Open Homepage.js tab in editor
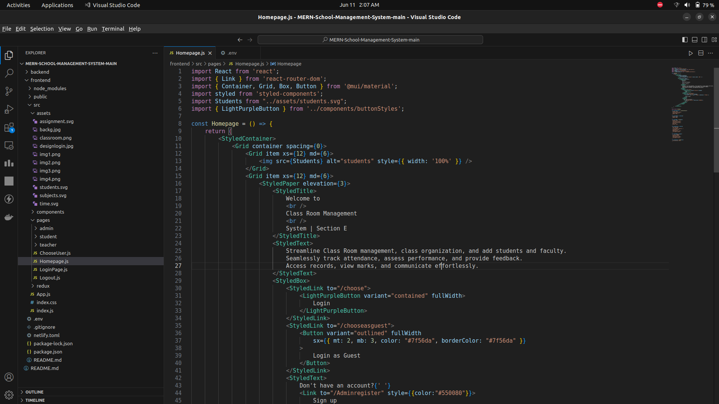Viewport: 719px width, 404px height. [x=189, y=53]
